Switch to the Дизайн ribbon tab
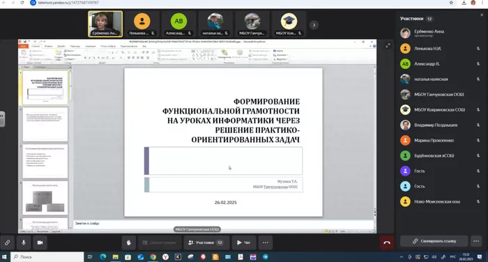The height and width of the screenshot is (262, 488). point(61,46)
